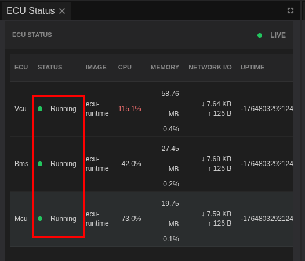Click green status dot in Bms row
Image resolution: width=305 pixels, height=261 pixels.
[40, 164]
